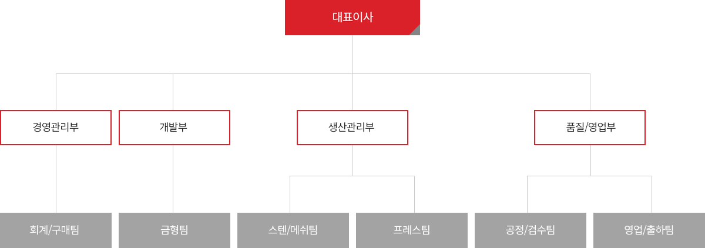Select the 개발부 department box
The width and height of the screenshot is (705, 248).
click(174, 128)
